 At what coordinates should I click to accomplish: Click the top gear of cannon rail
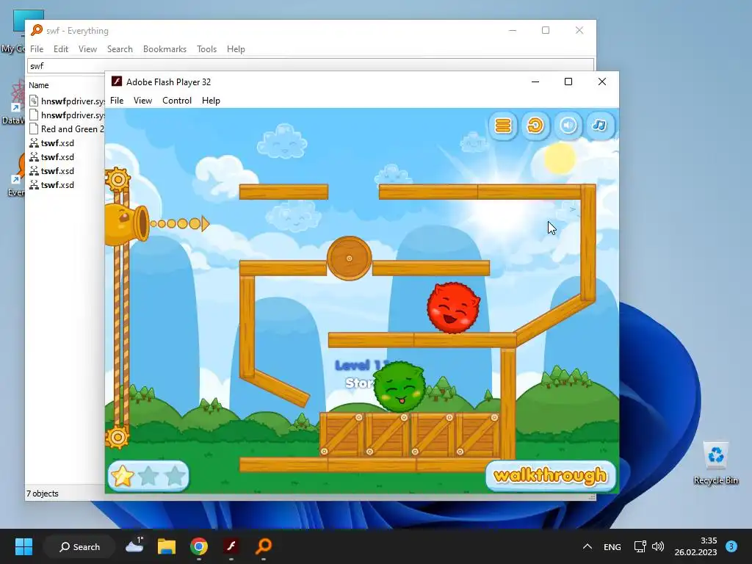[117, 180]
